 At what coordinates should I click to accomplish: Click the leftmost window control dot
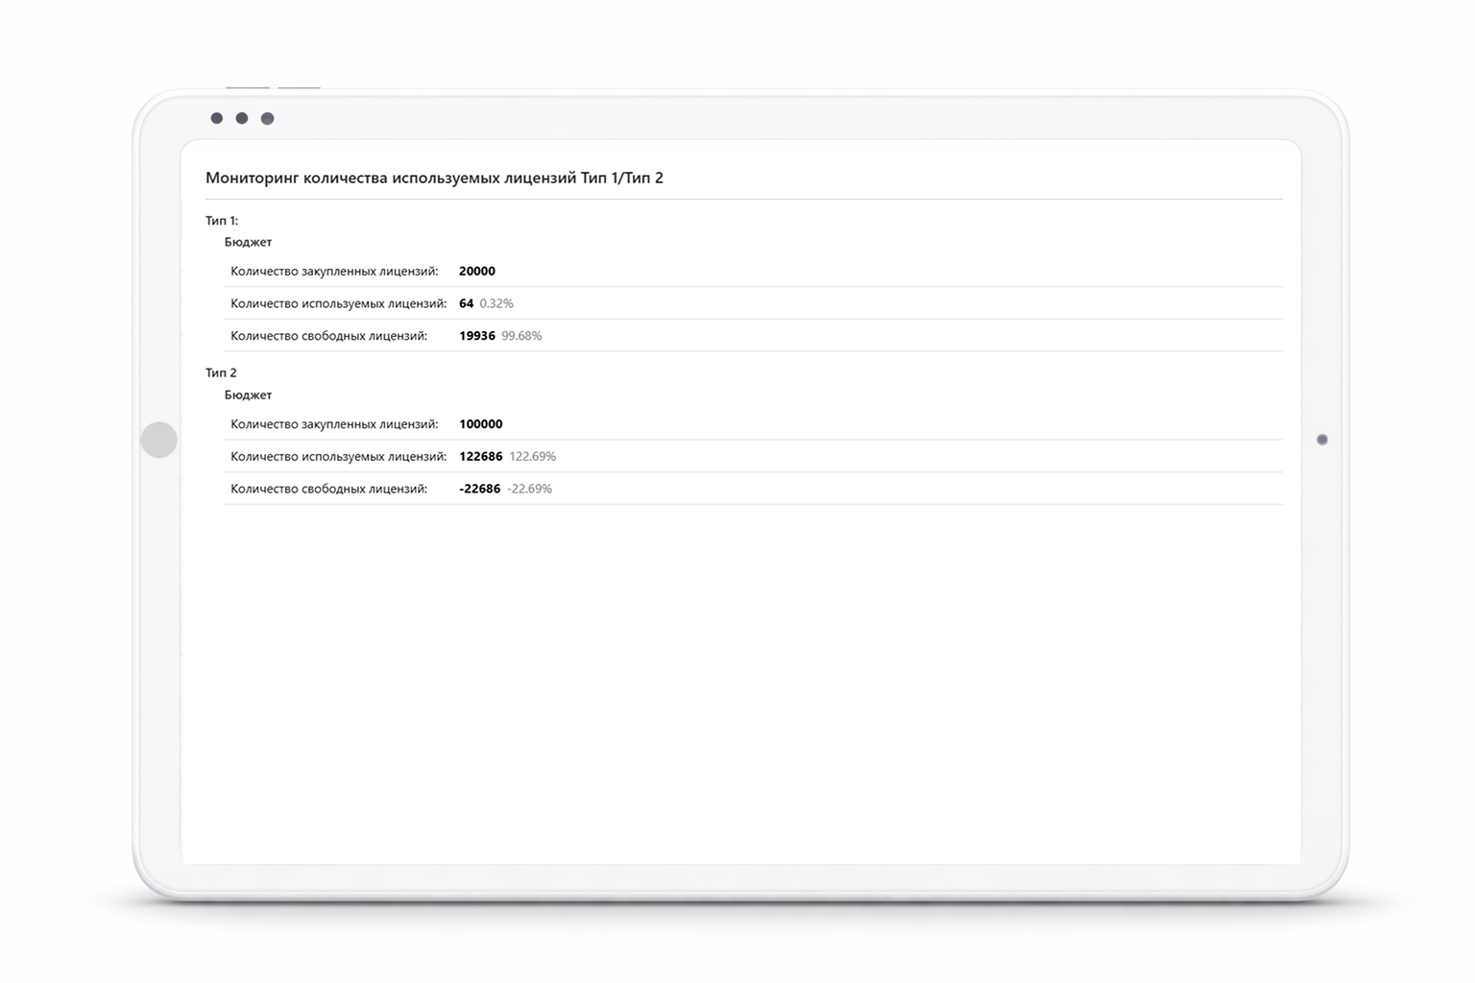click(x=217, y=118)
